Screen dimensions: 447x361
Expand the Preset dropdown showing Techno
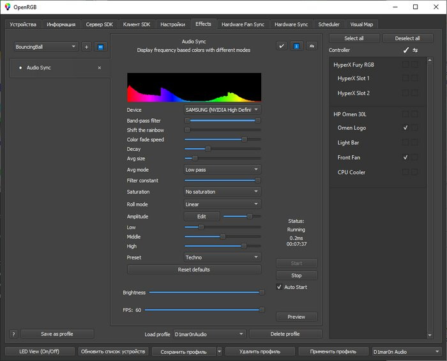pyautogui.click(x=222, y=257)
